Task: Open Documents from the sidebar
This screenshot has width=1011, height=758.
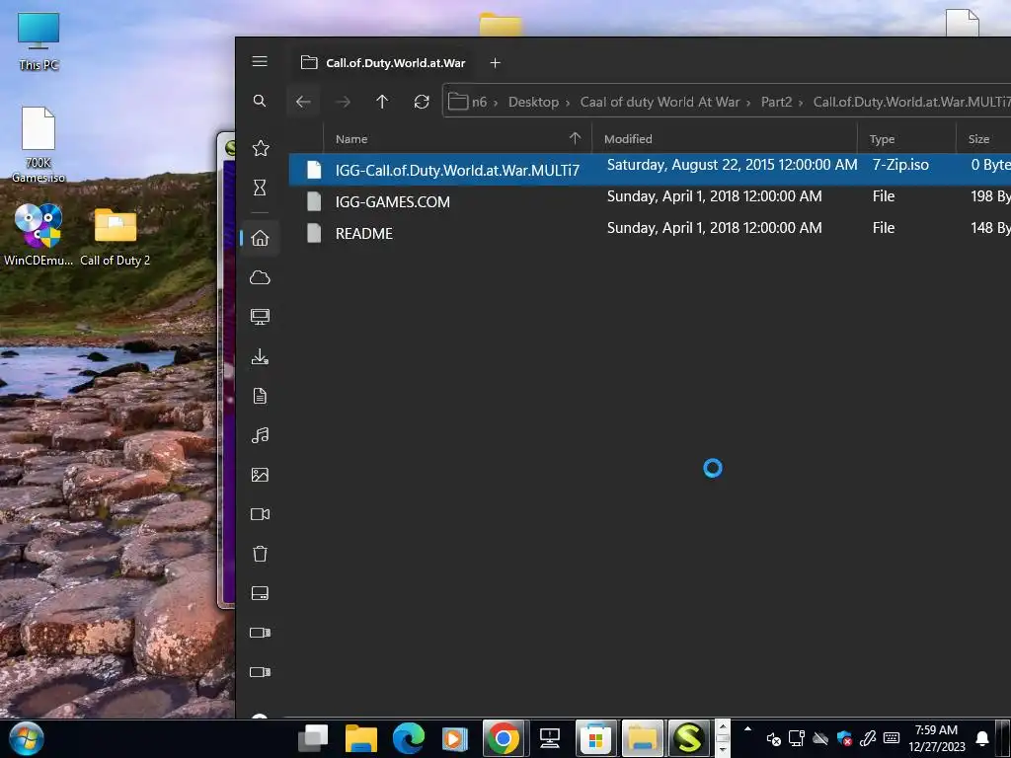Action: click(x=260, y=396)
